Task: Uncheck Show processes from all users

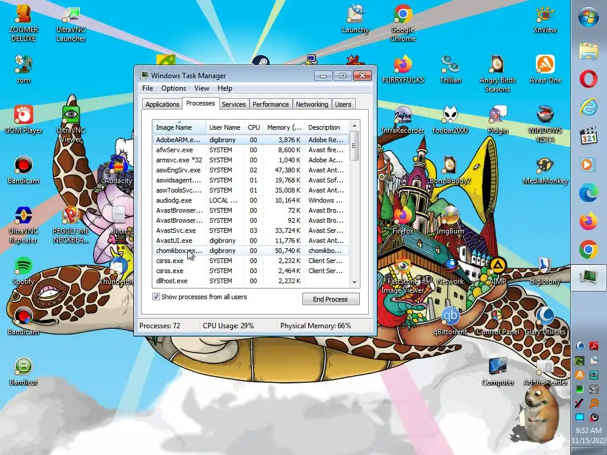Action: 156,297
